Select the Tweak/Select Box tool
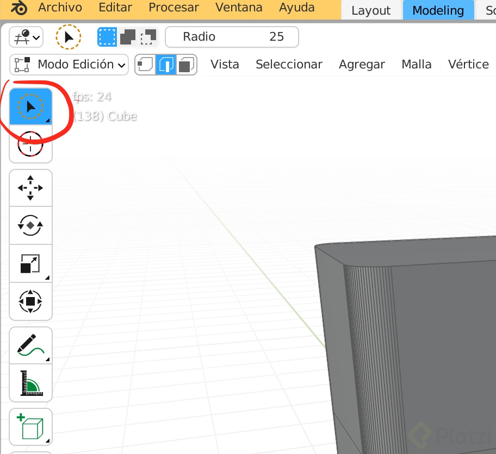496x454 pixels. (x=30, y=106)
